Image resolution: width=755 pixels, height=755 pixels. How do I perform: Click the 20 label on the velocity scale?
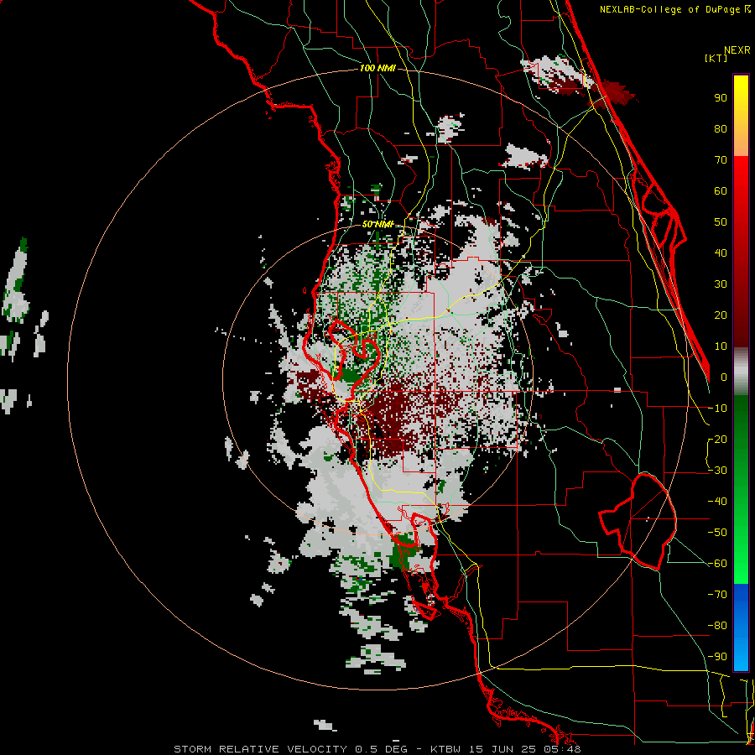721,315
